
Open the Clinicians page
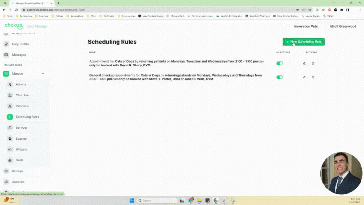[22, 106]
